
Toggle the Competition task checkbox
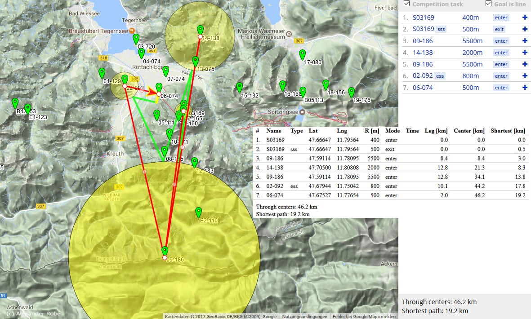407,4
